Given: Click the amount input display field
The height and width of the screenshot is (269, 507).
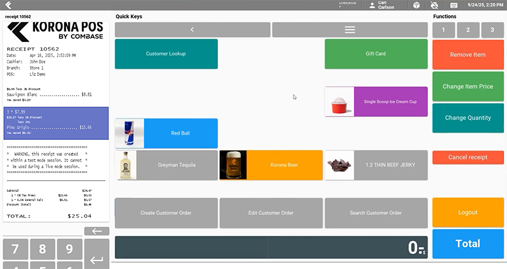Looking at the screenshot, I should (272, 248).
